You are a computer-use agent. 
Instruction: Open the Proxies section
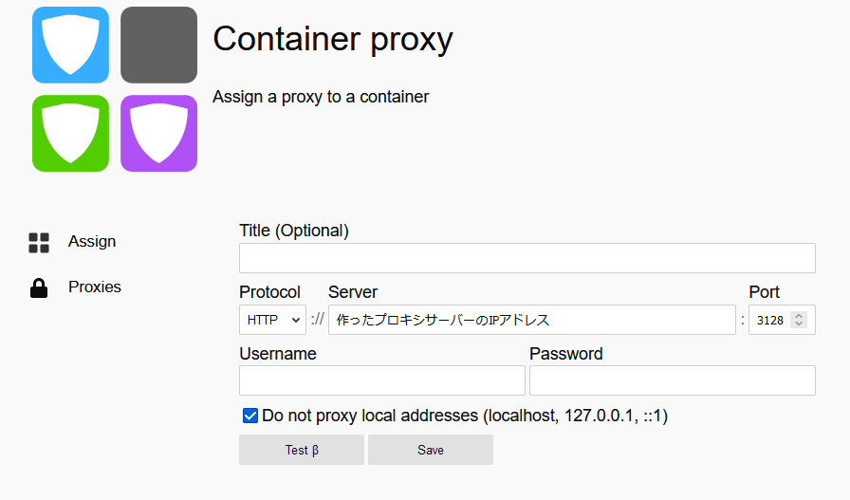94,287
